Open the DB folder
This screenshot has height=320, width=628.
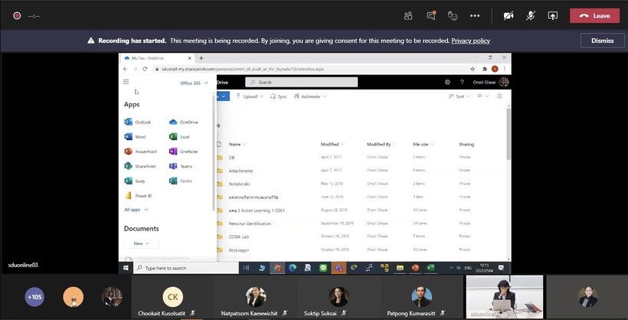click(231, 158)
